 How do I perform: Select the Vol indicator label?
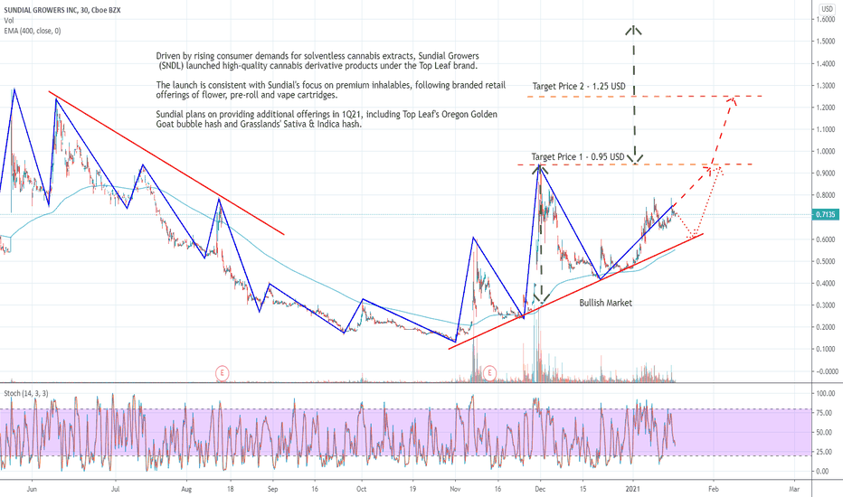click(9, 21)
